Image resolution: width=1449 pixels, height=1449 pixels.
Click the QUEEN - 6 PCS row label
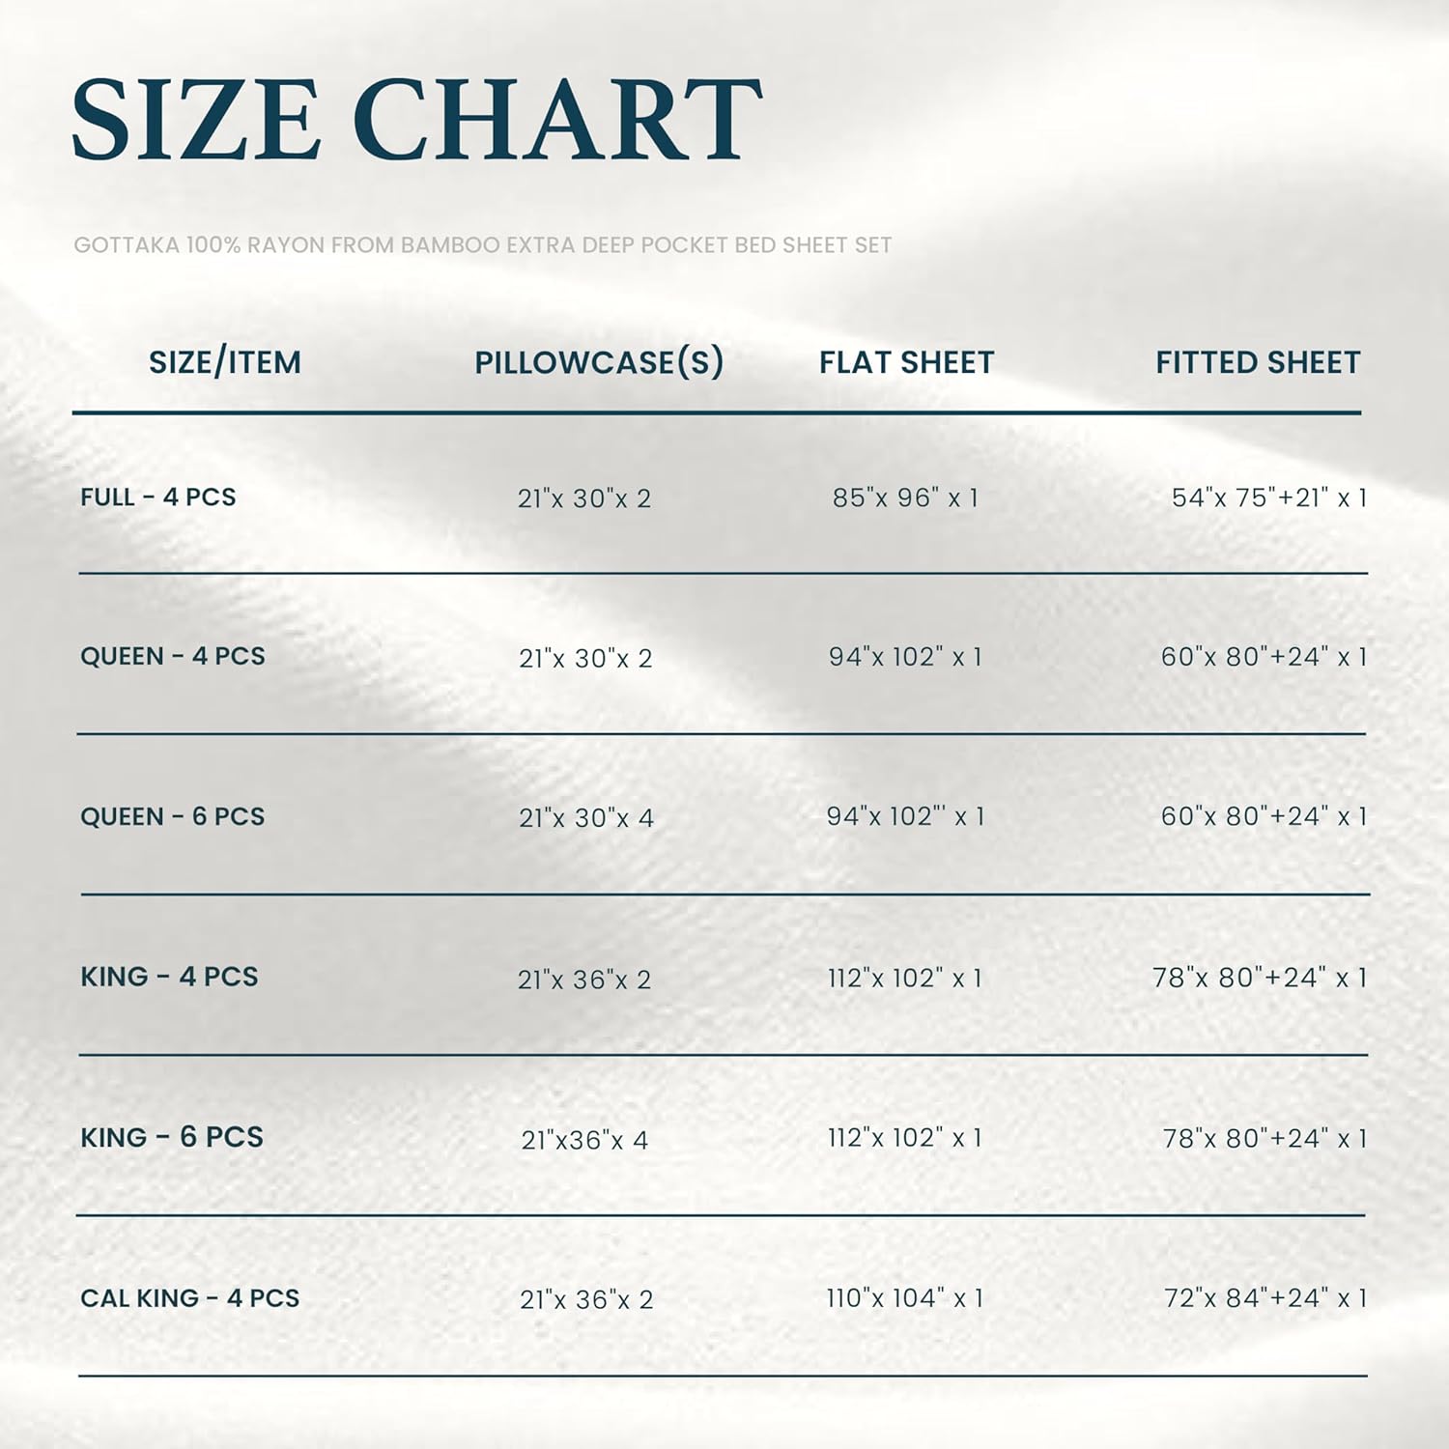point(173,817)
